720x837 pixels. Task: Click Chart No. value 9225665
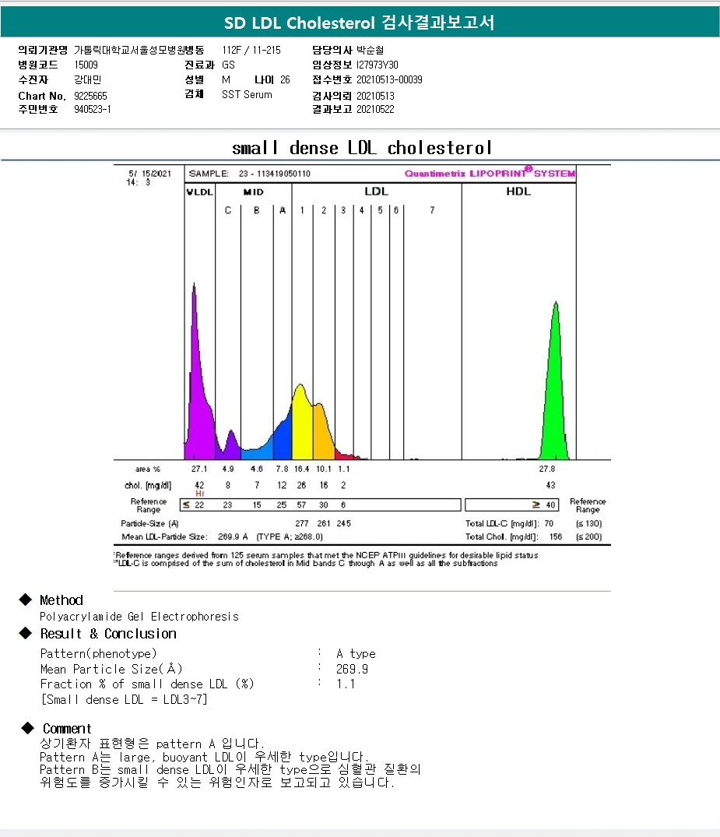91,96
